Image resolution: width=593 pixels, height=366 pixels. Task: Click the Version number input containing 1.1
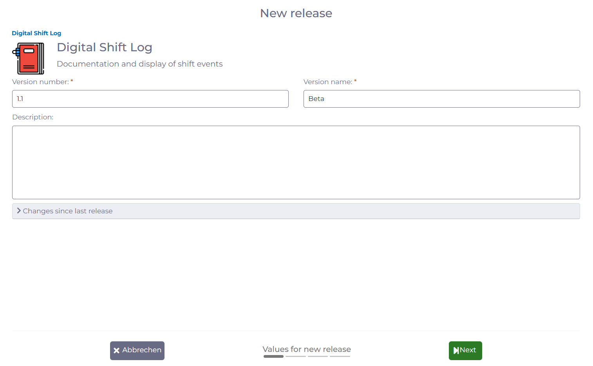pos(150,99)
